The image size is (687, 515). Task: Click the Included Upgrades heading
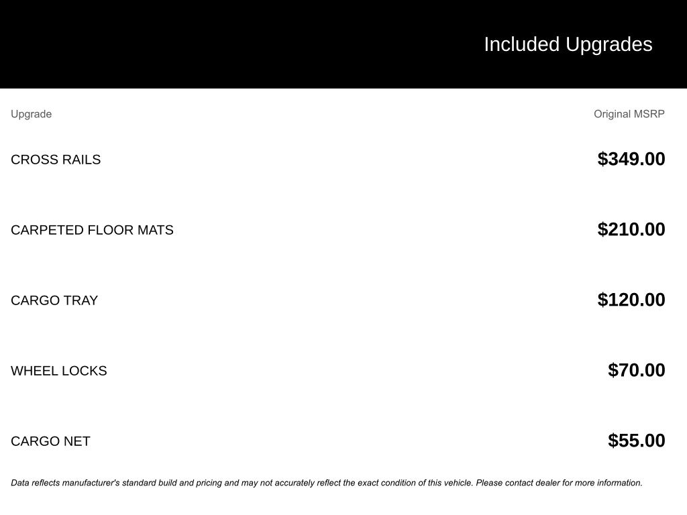coord(568,44)
